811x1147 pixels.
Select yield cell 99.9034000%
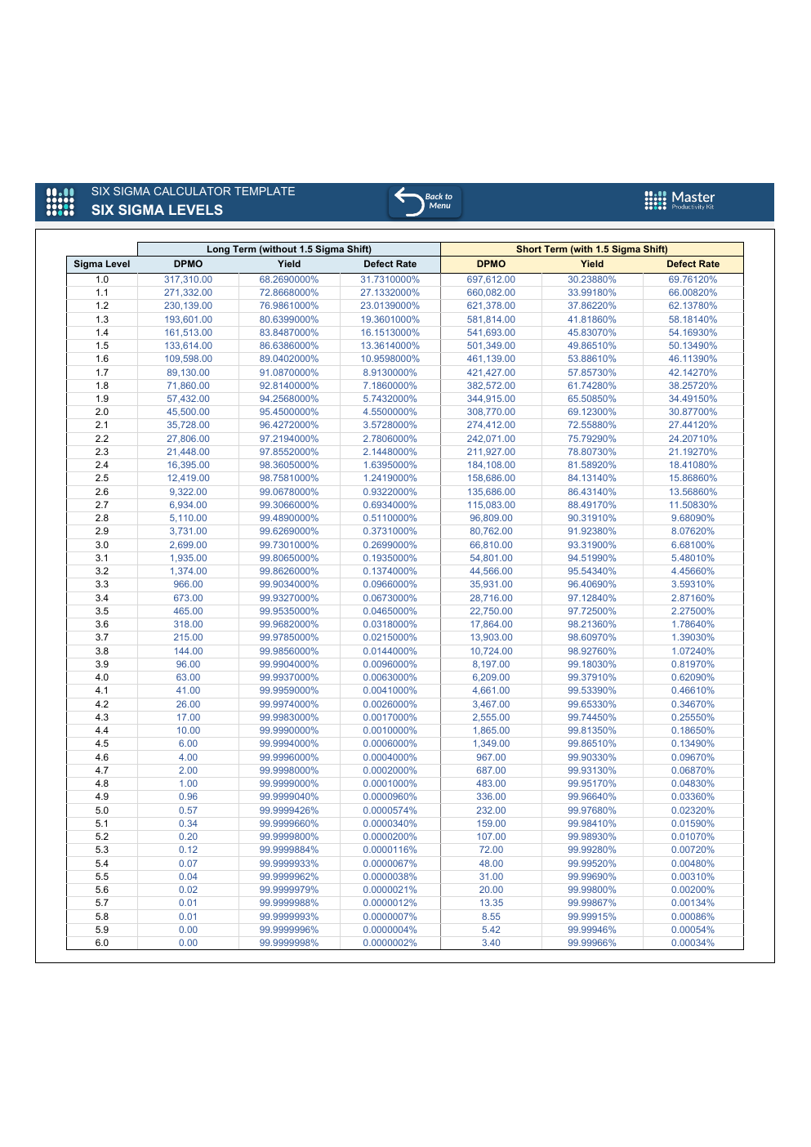point(289,584)
